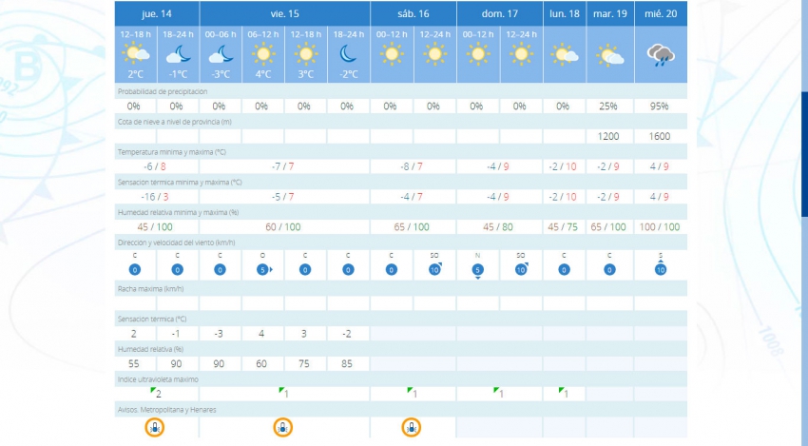
Task: Click the calm wind 0 icon for lun. 18
Action: pyautogui.click(x=565, y=269)
